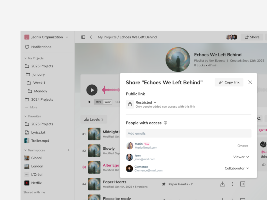
Task: Click the Copy link button
Action: click(229, 82)
